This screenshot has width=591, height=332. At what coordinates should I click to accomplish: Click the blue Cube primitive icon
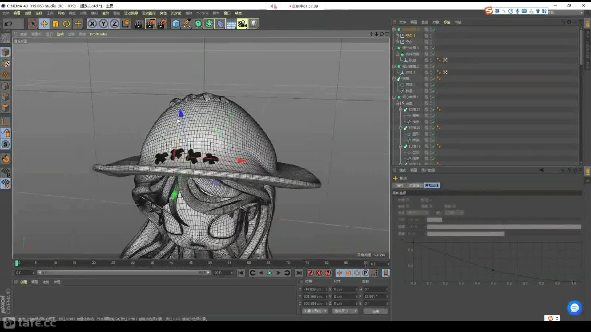point(176,24)
